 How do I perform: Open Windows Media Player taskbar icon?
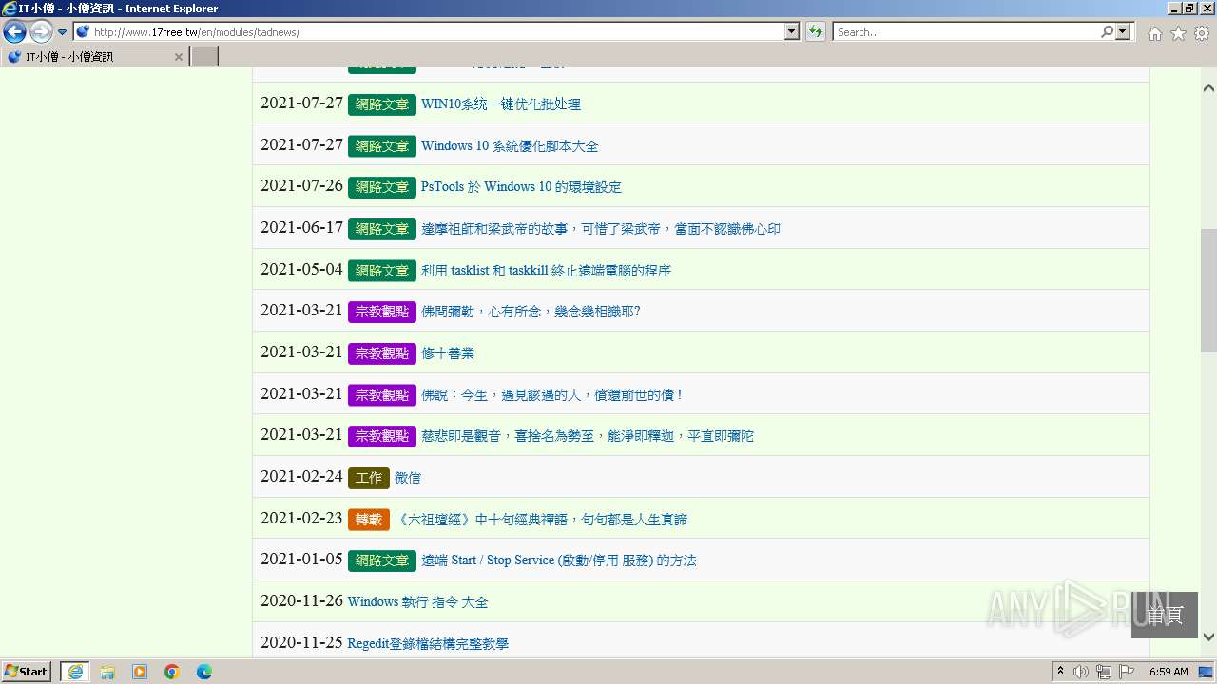140,672
